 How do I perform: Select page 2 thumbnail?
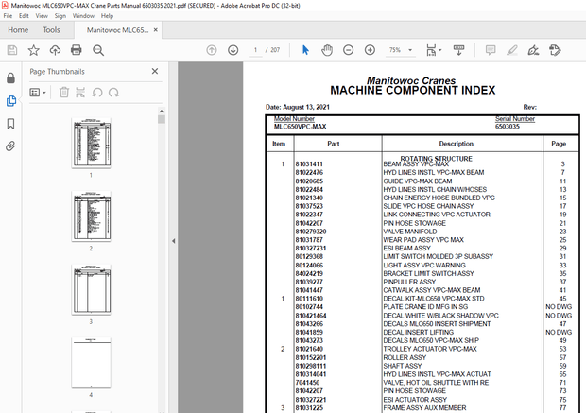[x=91, y=216]
